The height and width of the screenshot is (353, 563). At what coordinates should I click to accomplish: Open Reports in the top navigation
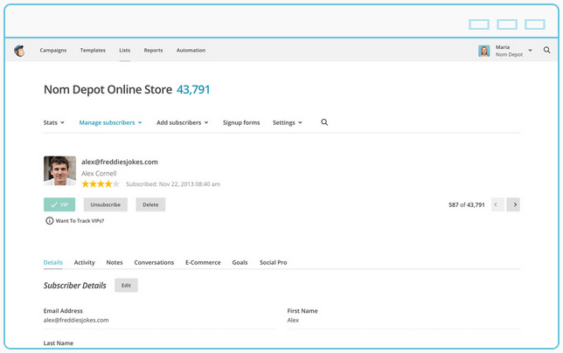153,50
